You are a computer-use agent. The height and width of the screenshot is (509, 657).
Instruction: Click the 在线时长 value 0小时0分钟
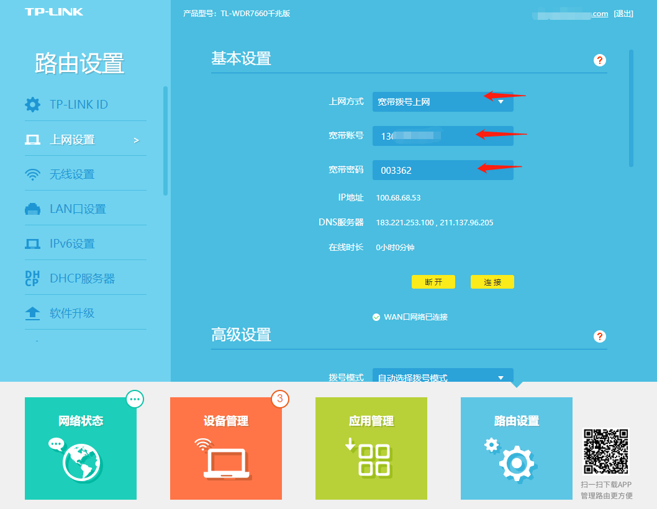(395, 248)
